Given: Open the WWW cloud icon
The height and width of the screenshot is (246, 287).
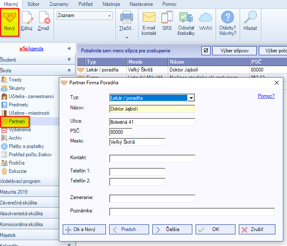Looking at the screenshot, I should (x=205, y=17).
